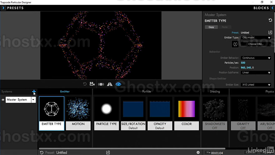This screenshot has width=275, height=155.
Task: Select the Motion block
Action: coord(78,113)
